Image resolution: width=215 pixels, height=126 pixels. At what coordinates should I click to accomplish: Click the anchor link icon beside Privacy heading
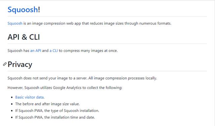[5, 64]
